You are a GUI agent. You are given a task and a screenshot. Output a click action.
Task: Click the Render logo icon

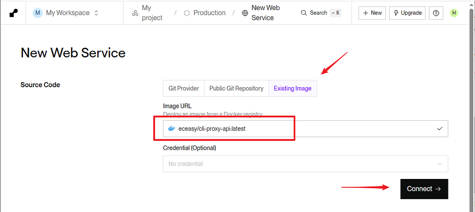click(14, 13)
